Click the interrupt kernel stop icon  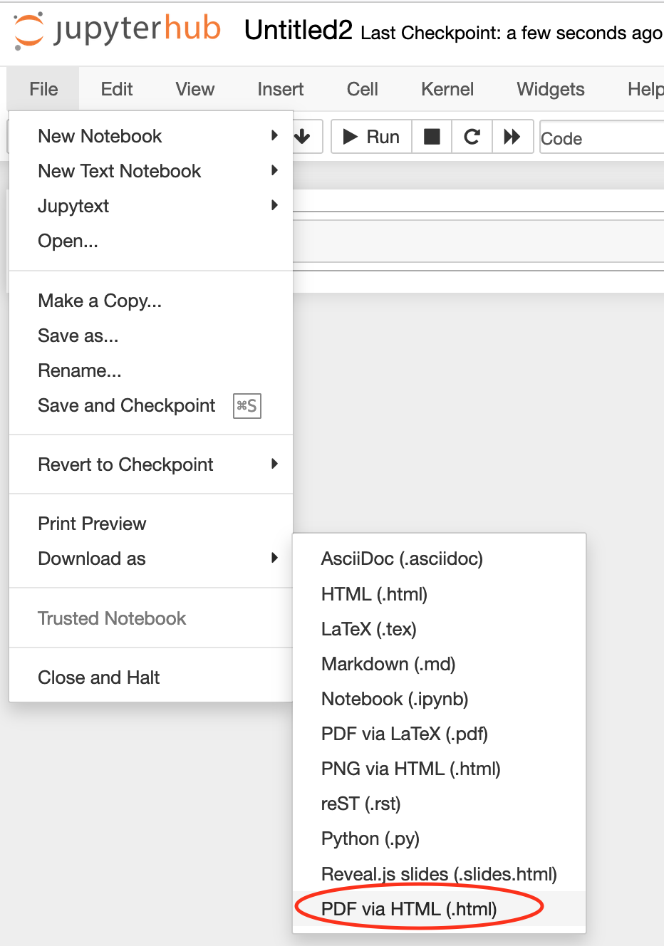tap(432, 137)
